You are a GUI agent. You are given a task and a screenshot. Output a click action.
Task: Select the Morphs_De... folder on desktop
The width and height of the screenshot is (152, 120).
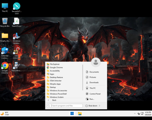[5, 37]
